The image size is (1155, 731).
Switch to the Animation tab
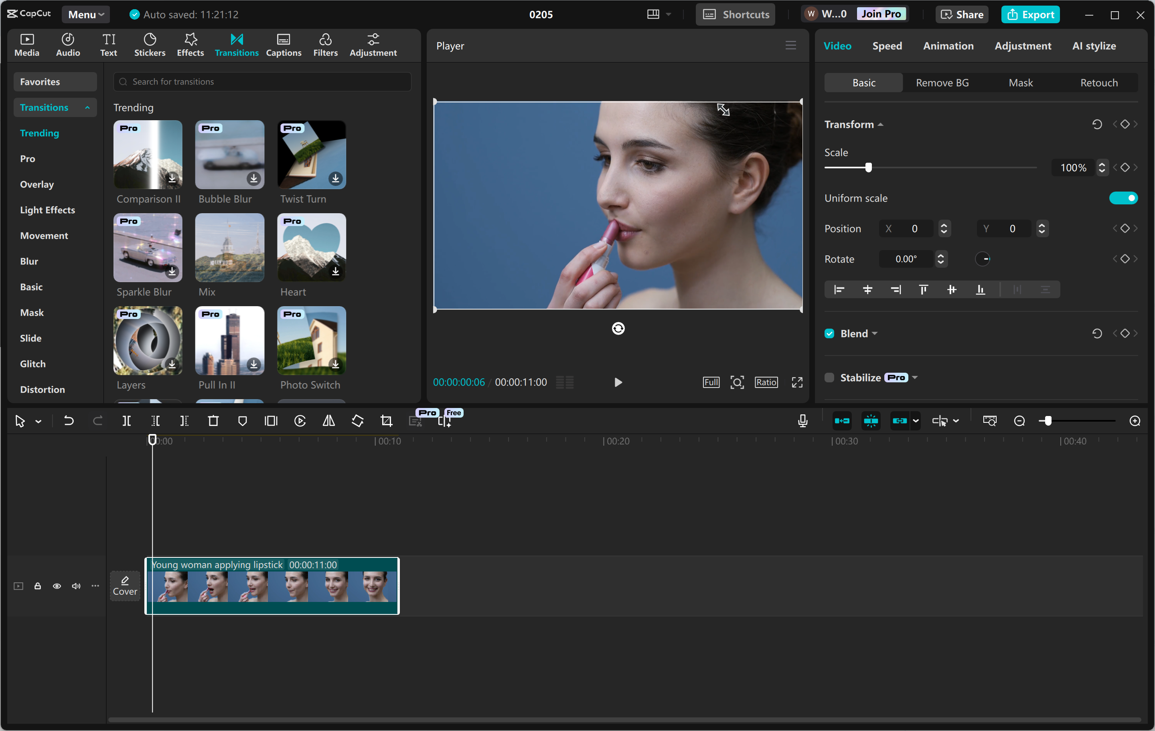pos(948,46)
